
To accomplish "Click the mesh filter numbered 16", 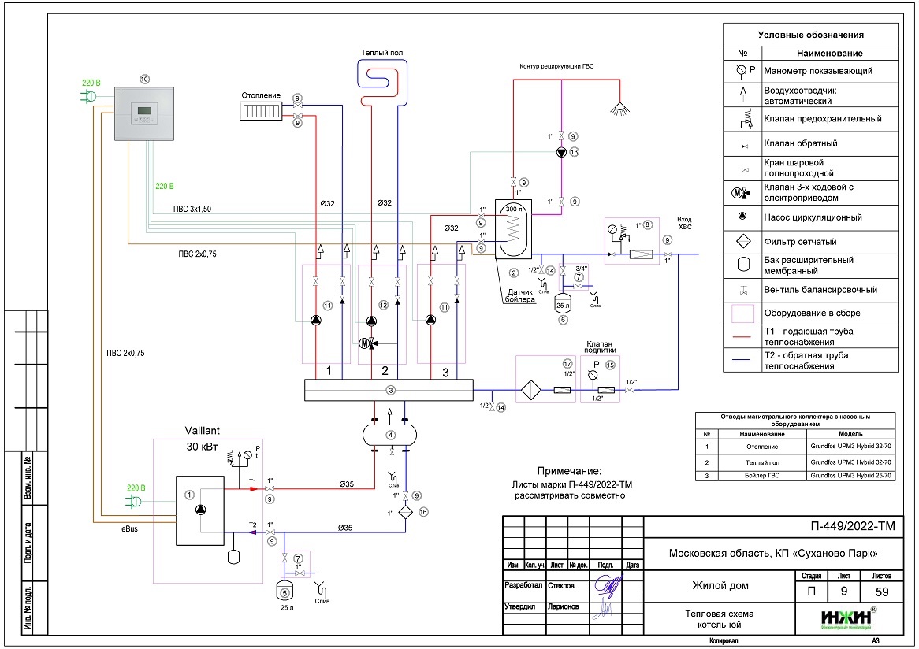I will 405,511.
